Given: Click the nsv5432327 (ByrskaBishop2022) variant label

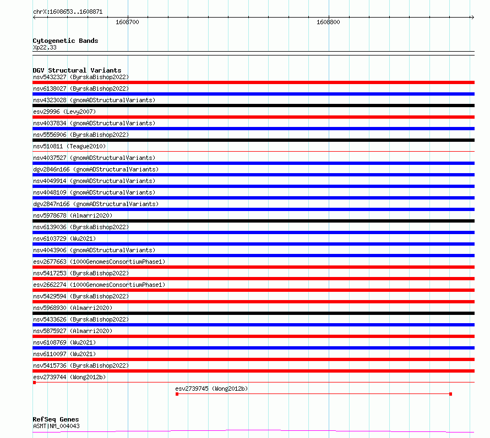Looking at the screenshot, I should click(x=81, y=77).
